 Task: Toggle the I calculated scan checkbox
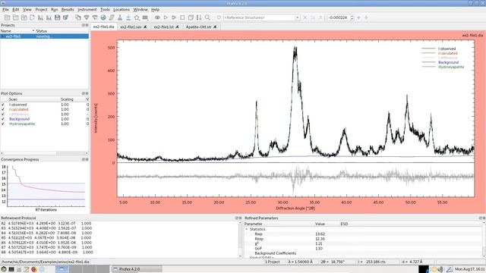pos(3,109)
